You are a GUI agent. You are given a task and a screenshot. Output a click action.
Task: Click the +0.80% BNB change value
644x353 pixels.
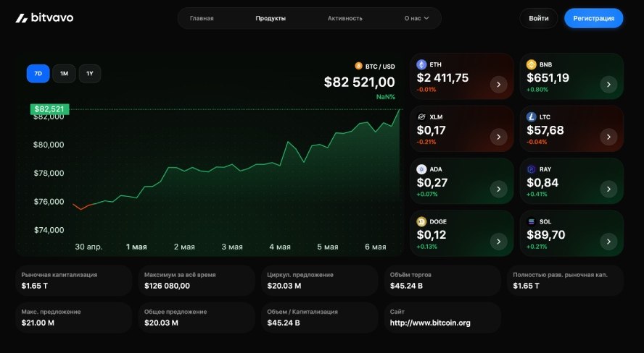537,90
